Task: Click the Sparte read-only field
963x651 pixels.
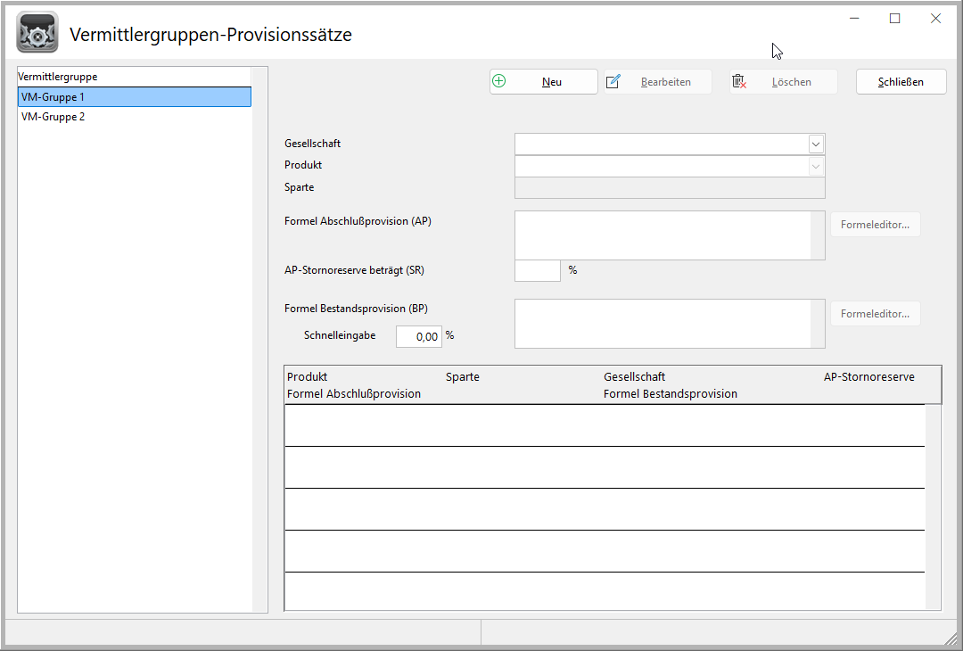Action: point(670,187)
